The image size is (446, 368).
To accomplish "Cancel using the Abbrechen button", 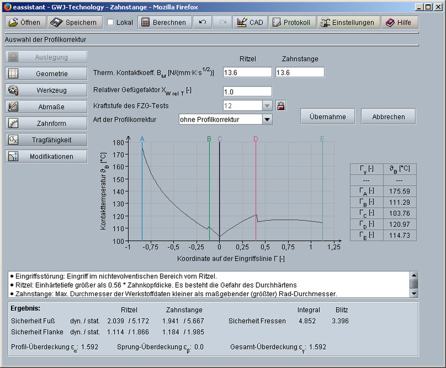I will click(388, 117).
